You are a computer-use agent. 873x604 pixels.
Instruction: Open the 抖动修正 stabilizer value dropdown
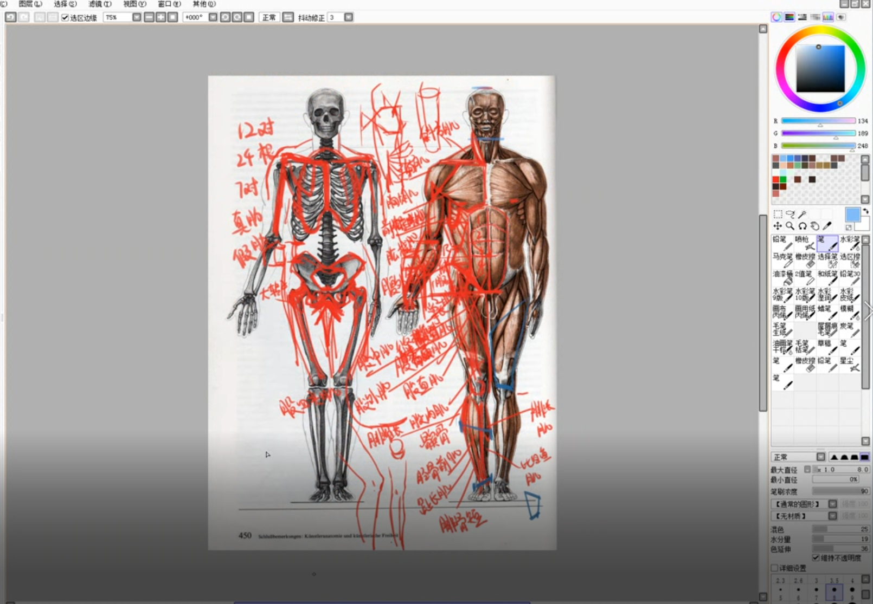click(349, 17)
